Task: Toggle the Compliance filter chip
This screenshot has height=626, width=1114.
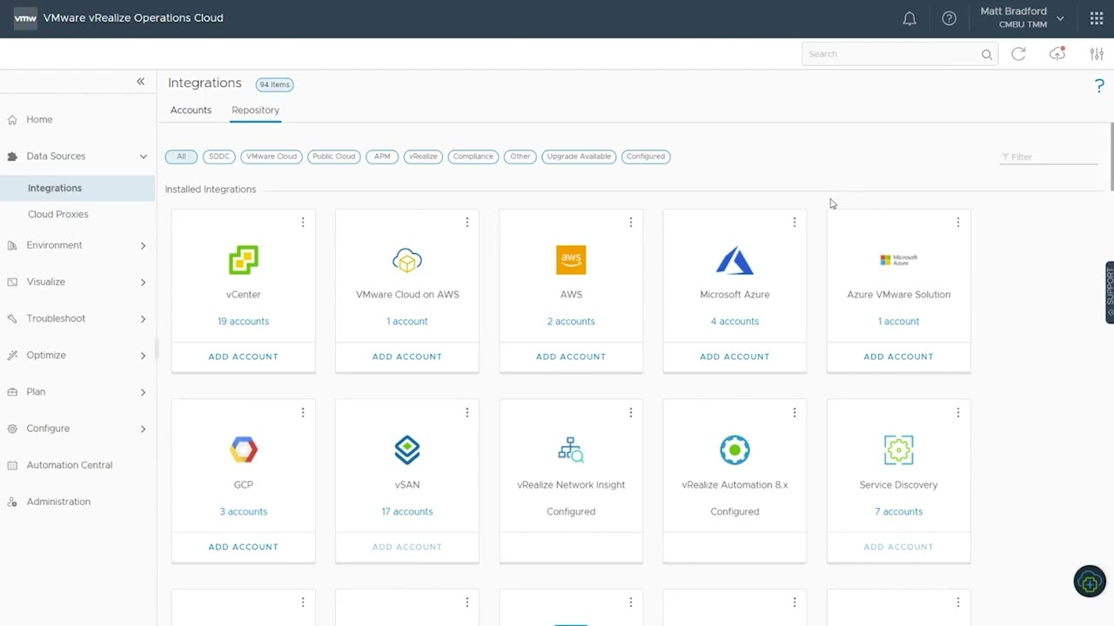Action: pyautogui.click(x=474, y=156)
